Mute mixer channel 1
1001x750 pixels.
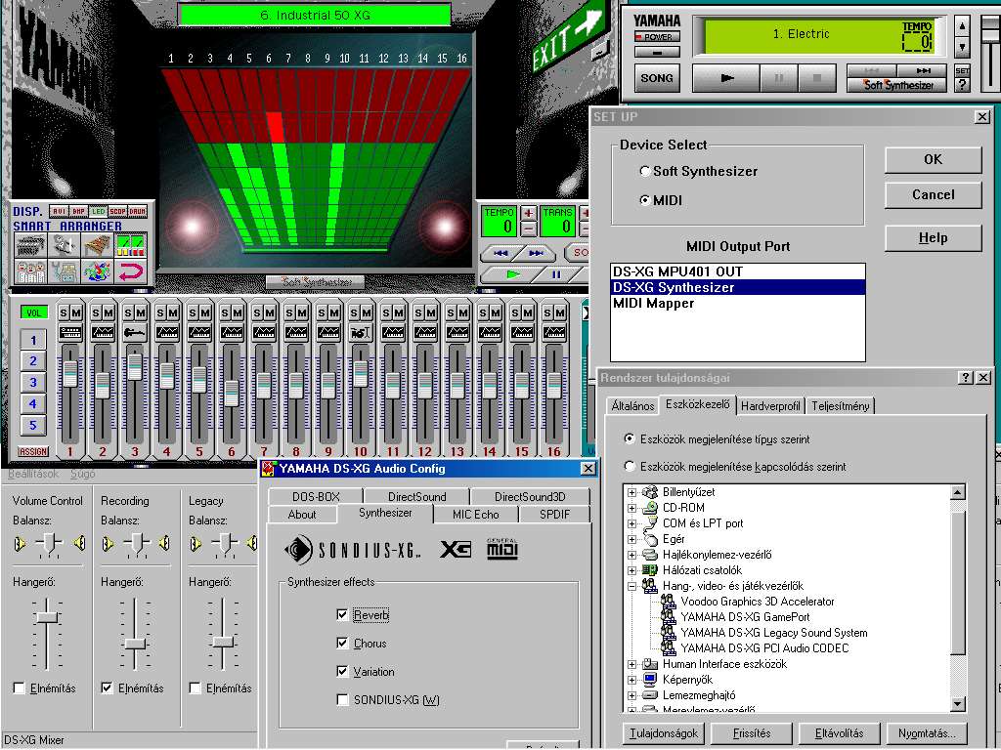pyautogui.click(x=76, y=313)
